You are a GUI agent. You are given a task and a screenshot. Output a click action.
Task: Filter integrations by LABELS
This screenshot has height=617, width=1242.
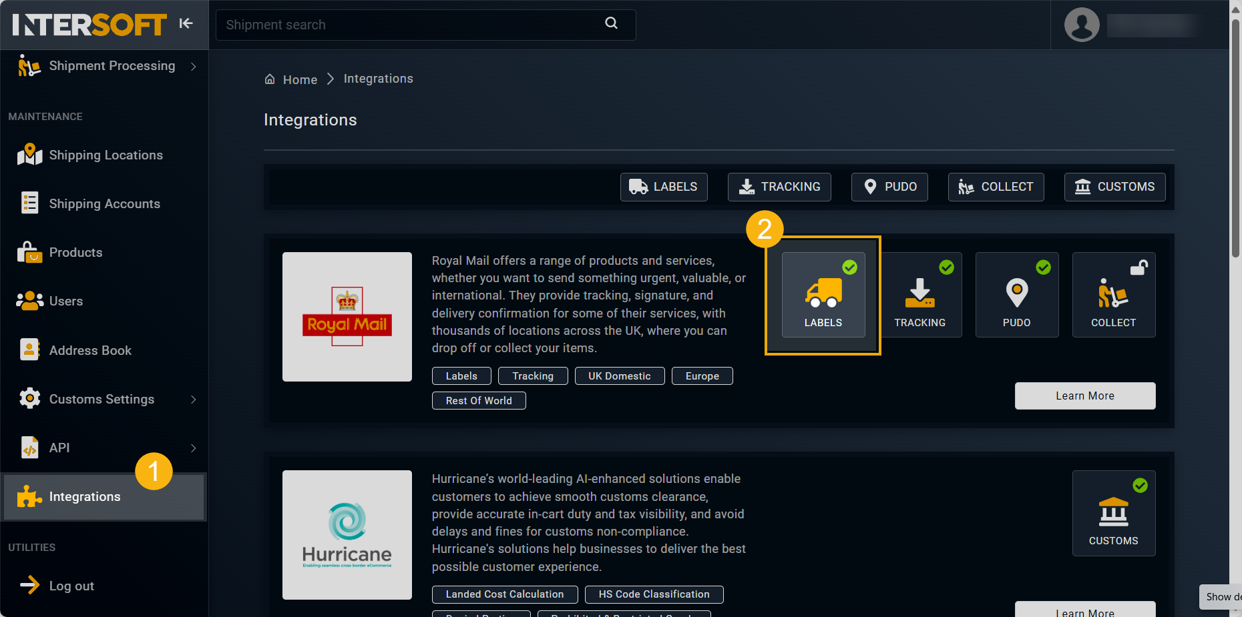pyautogui.click(x=664, y=187)
